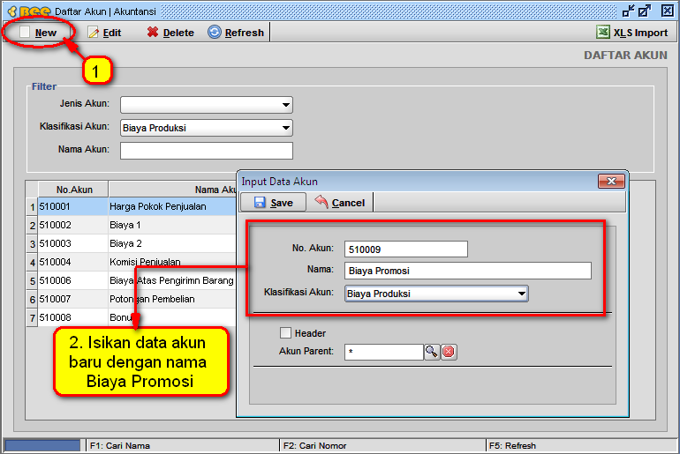Click F2: Cari Nomor in status bar
The image size is (680, 454).
coord(382,445)
